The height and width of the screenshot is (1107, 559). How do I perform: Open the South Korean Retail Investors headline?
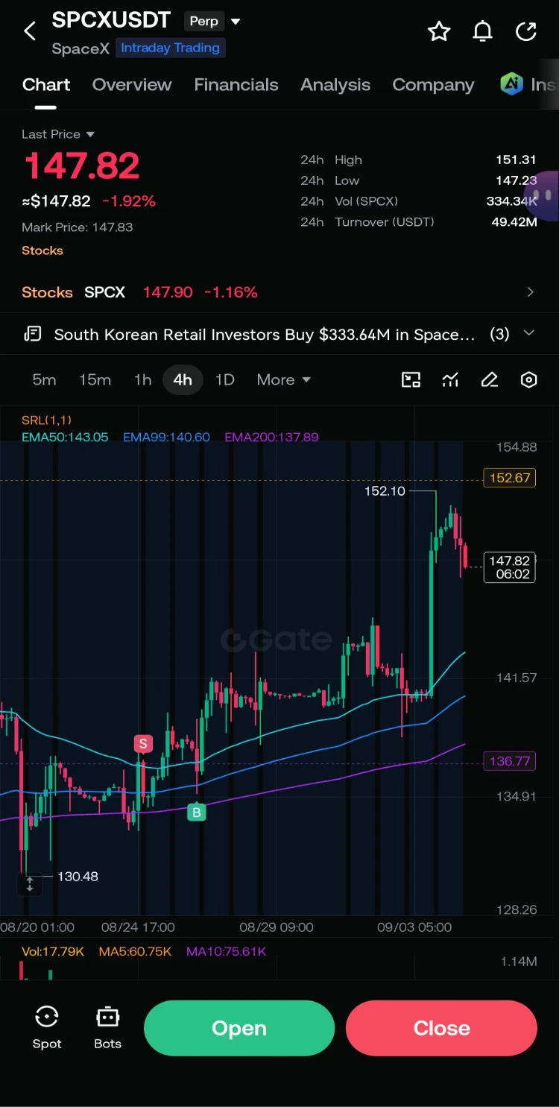pyautogui.click(x=265, y=334)
